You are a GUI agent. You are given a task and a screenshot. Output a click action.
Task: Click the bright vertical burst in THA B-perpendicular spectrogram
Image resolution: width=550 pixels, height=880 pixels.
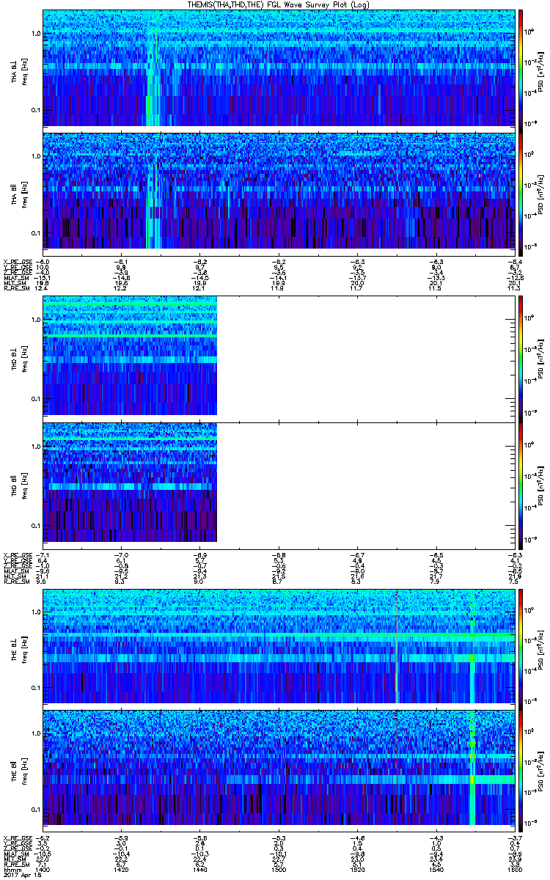(150, 77)
